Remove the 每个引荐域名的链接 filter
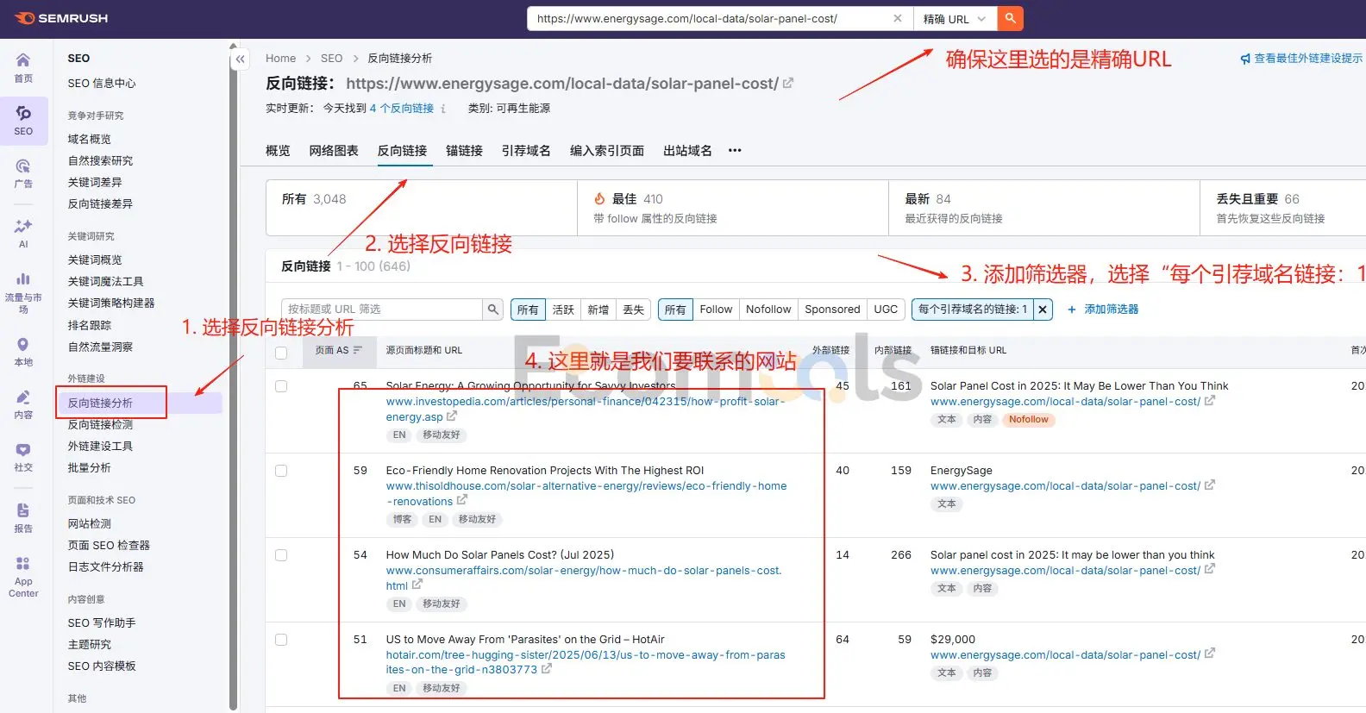 click(x=1043, y=310)
